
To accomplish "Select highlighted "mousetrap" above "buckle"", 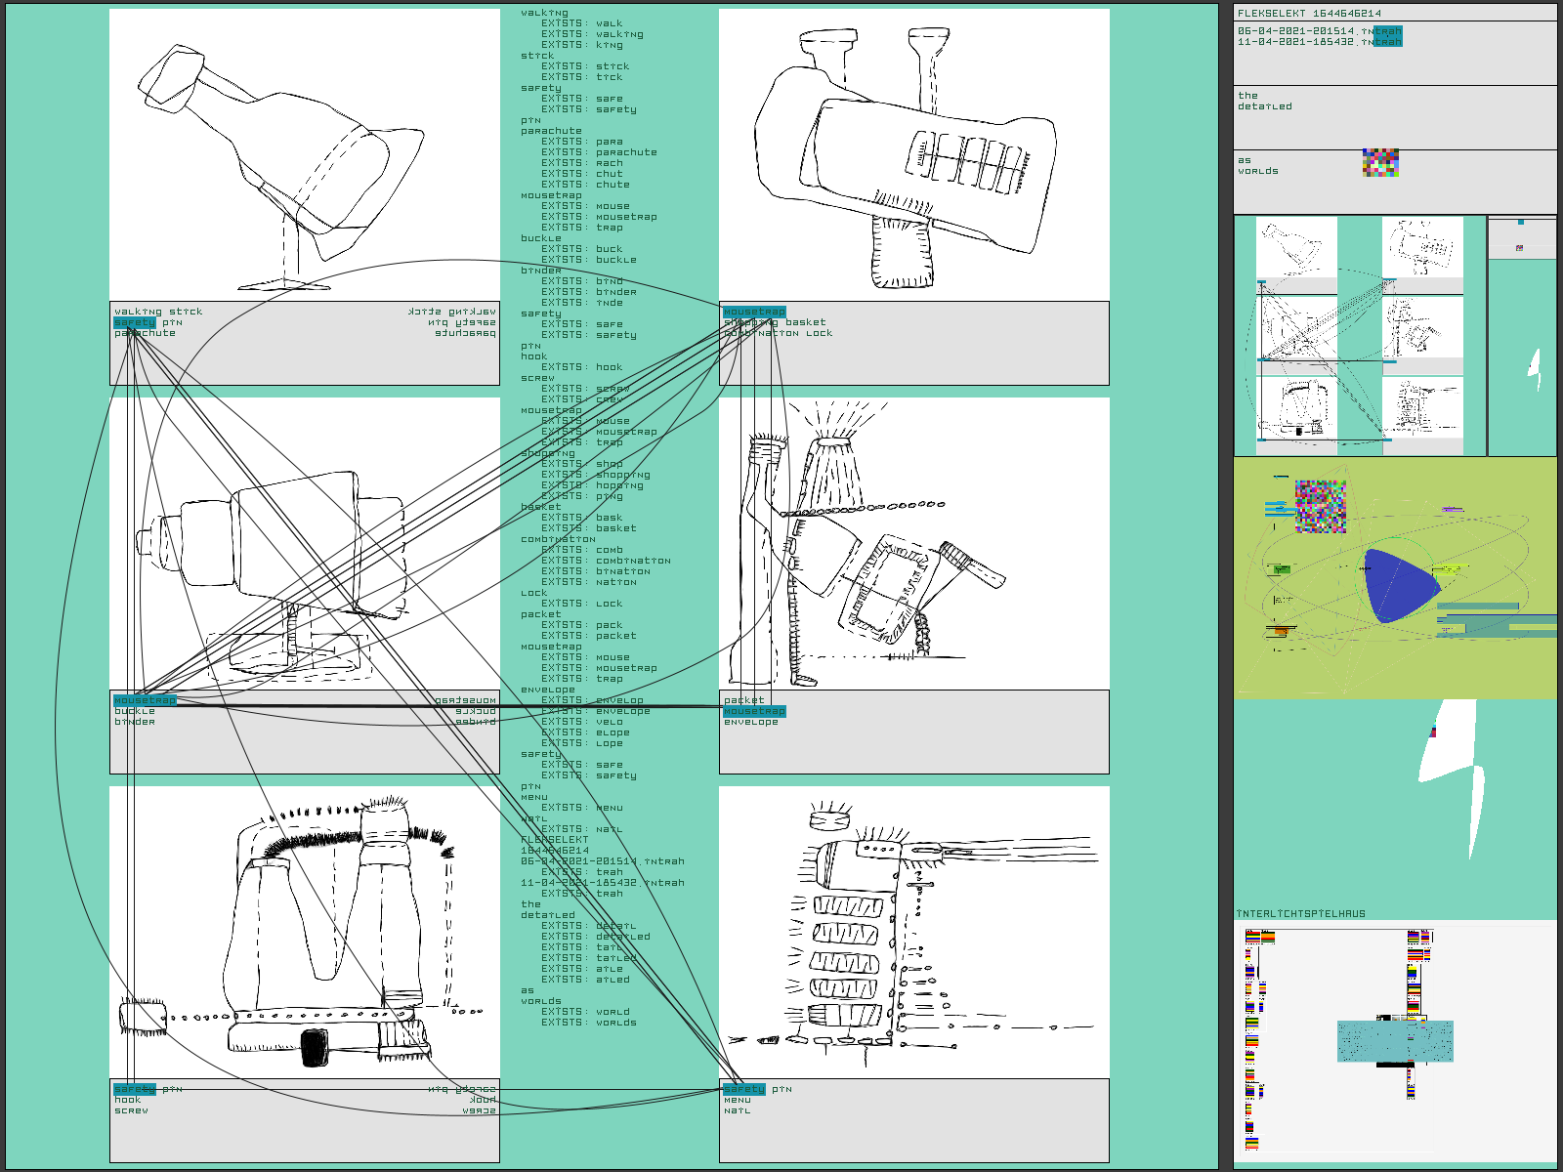I will [x=145, y=700].
